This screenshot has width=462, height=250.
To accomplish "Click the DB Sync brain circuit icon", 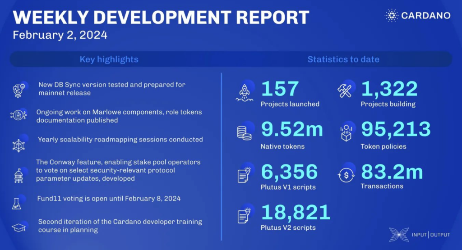I will click(19, 90).
